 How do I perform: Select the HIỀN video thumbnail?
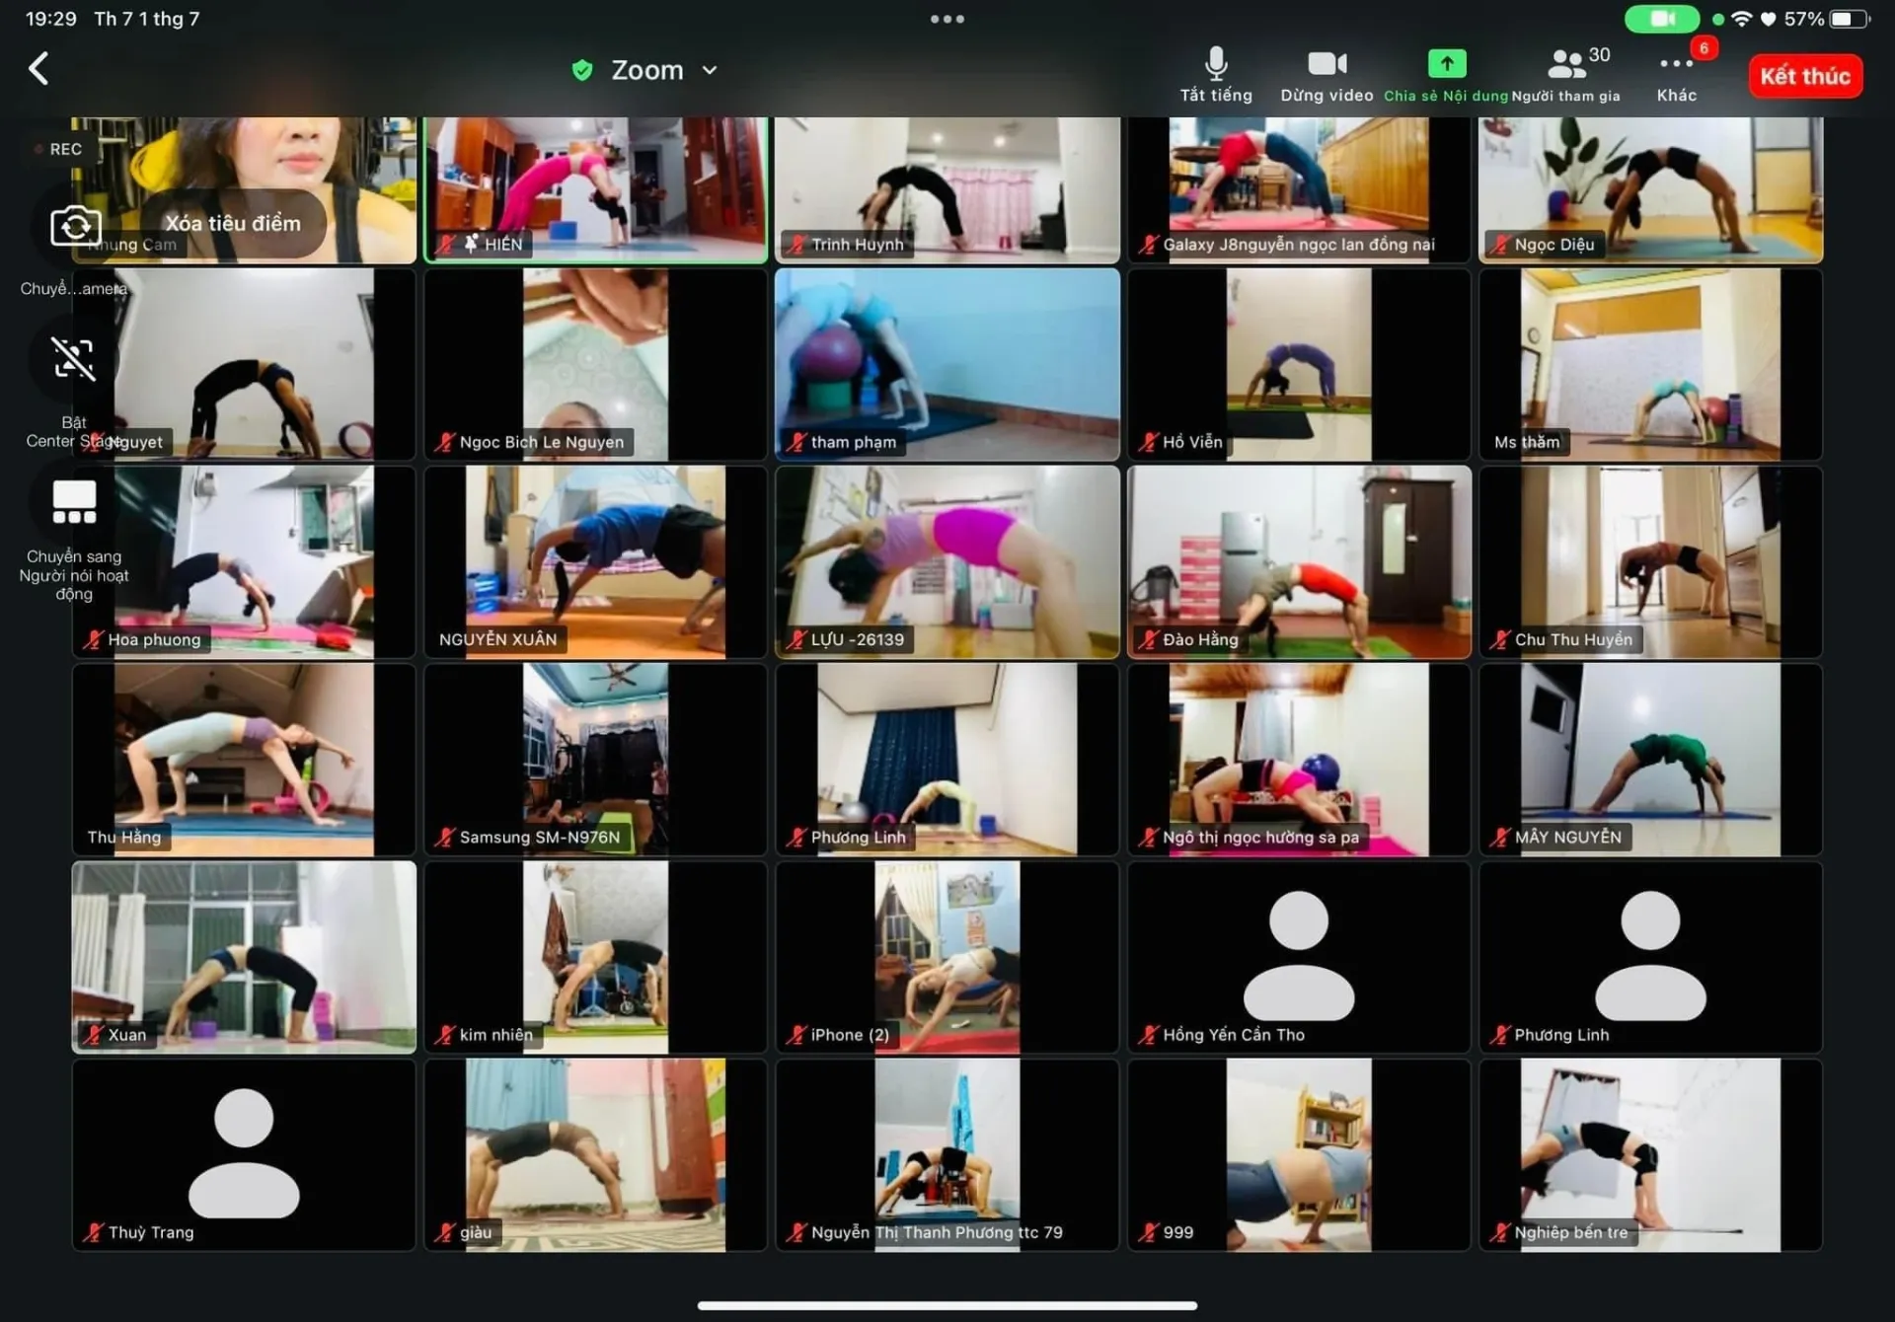[x=596, y=187]
